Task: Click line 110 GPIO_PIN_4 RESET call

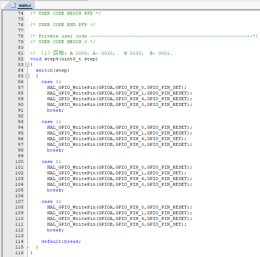Action: (x=119, y=219)
